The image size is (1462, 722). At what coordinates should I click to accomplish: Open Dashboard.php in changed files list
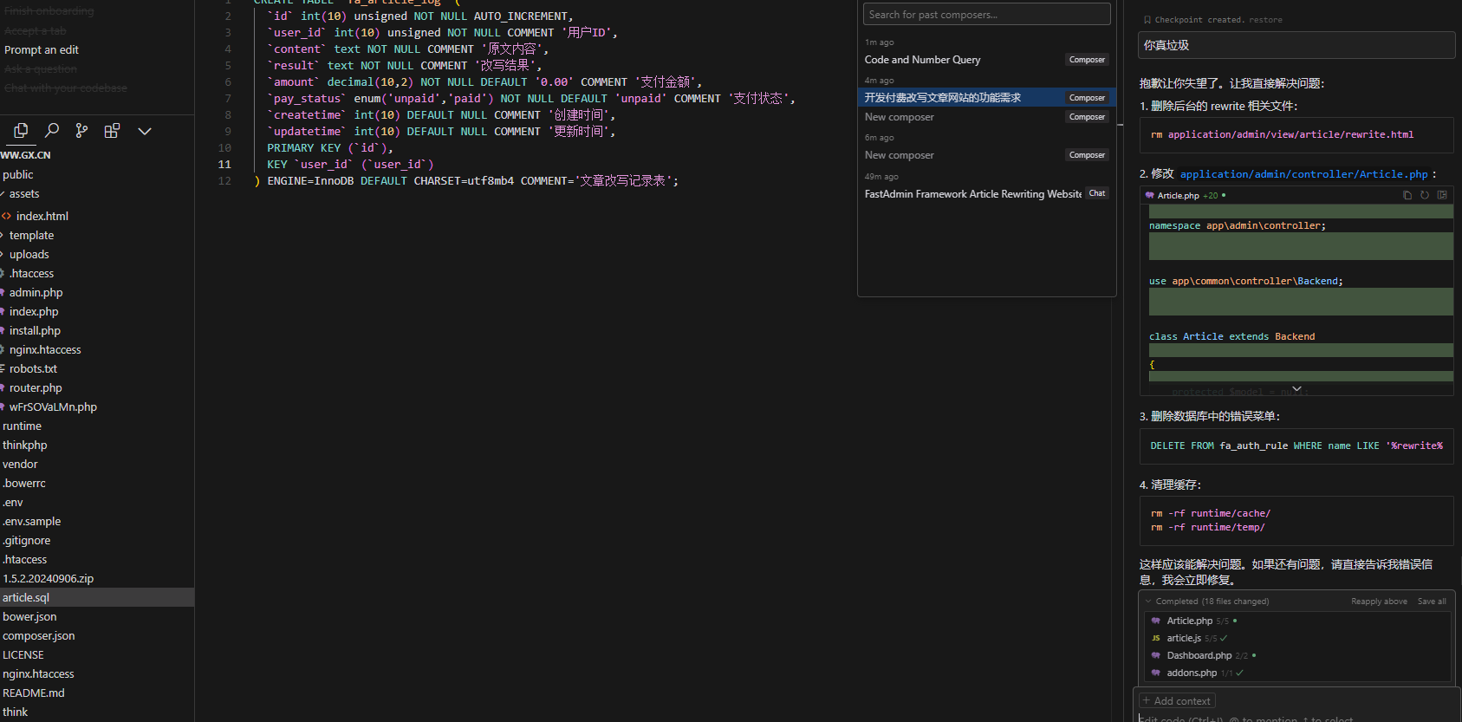tap(1199, 655)
